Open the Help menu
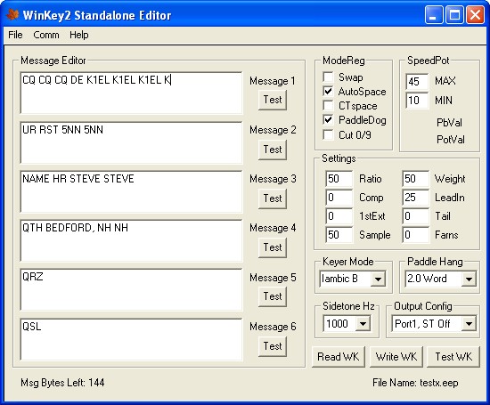The width and height of the screenshot is (490, 405). pyautogui.click(x=79, y=35)
